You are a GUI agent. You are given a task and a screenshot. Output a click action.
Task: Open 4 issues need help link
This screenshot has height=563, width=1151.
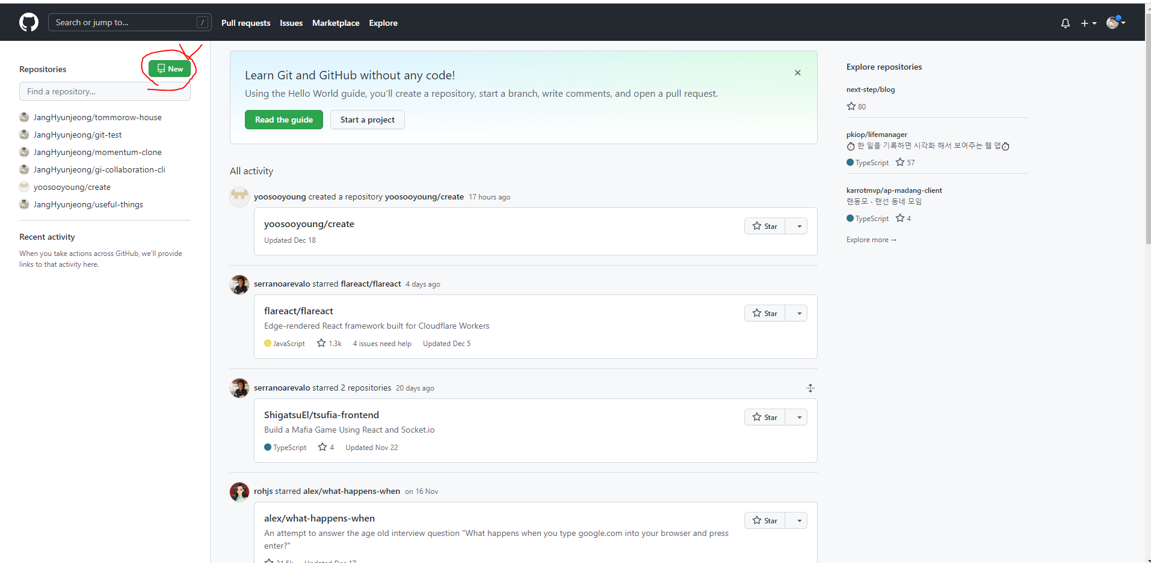pyautogui.click(x=382, y=344)
